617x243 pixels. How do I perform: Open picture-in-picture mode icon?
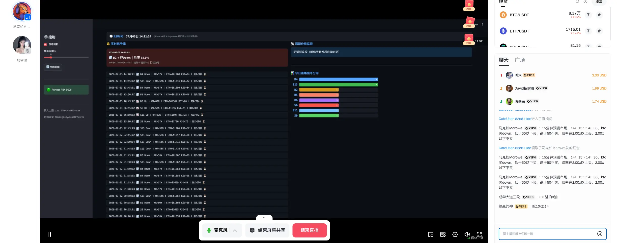[431, 234]
